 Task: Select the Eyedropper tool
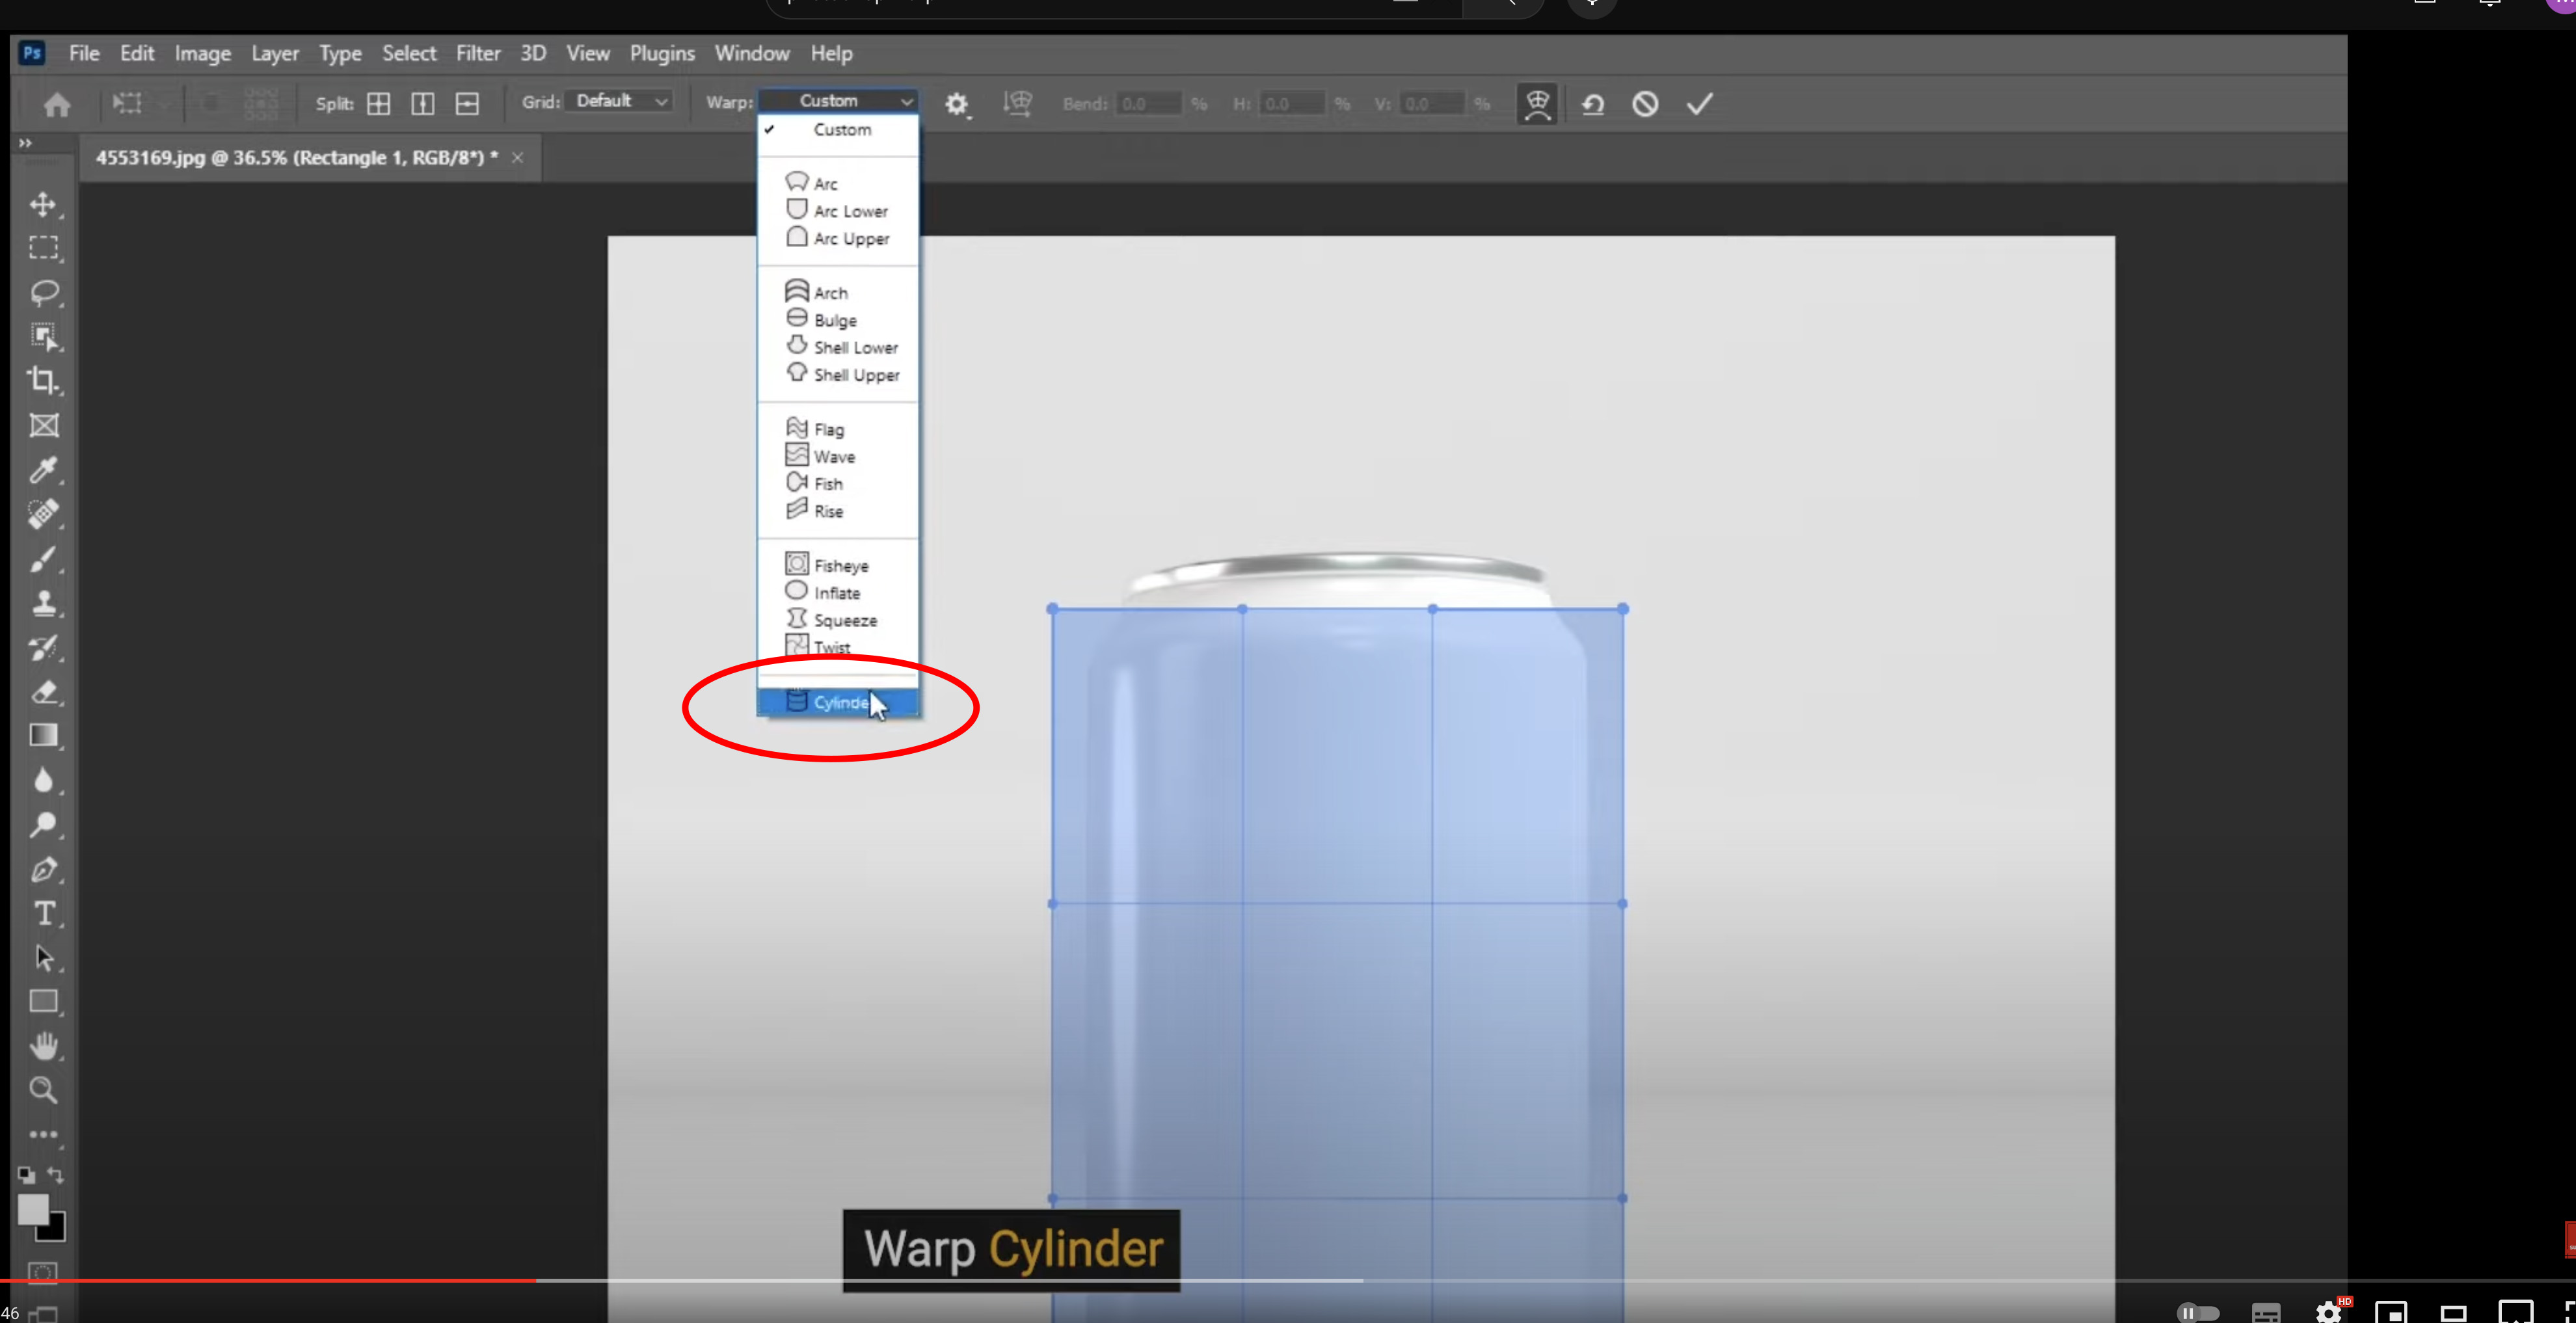44,470
